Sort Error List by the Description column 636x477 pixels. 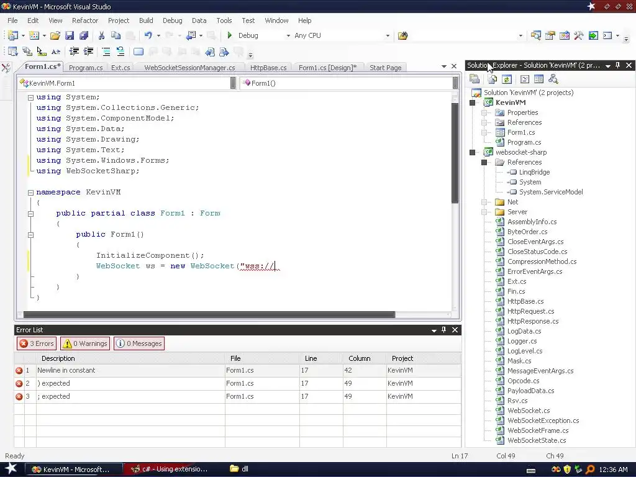pos(130,358)
